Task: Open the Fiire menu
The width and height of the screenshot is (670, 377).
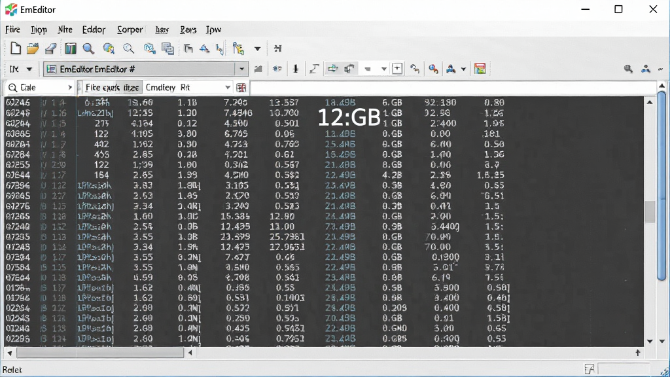Action: coord(13,29)
